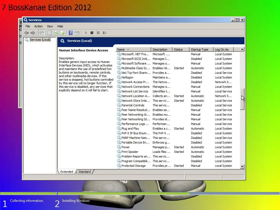Viewport: 280px width, 210px height.
Task: Switch to the Extended tab
Action: click(67, 172)
